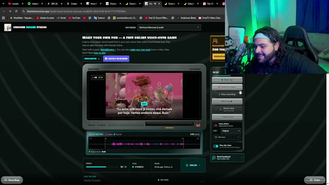Click the multiplayer people icon
This screenshot has width=329, height=185.
[215, 41]
